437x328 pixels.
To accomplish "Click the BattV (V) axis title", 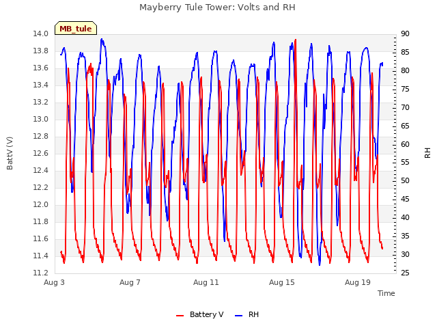I will click(x=10, y=153).
